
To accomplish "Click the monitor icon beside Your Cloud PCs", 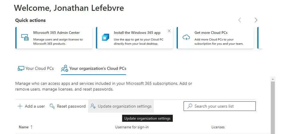I will (x=21, y=69).
